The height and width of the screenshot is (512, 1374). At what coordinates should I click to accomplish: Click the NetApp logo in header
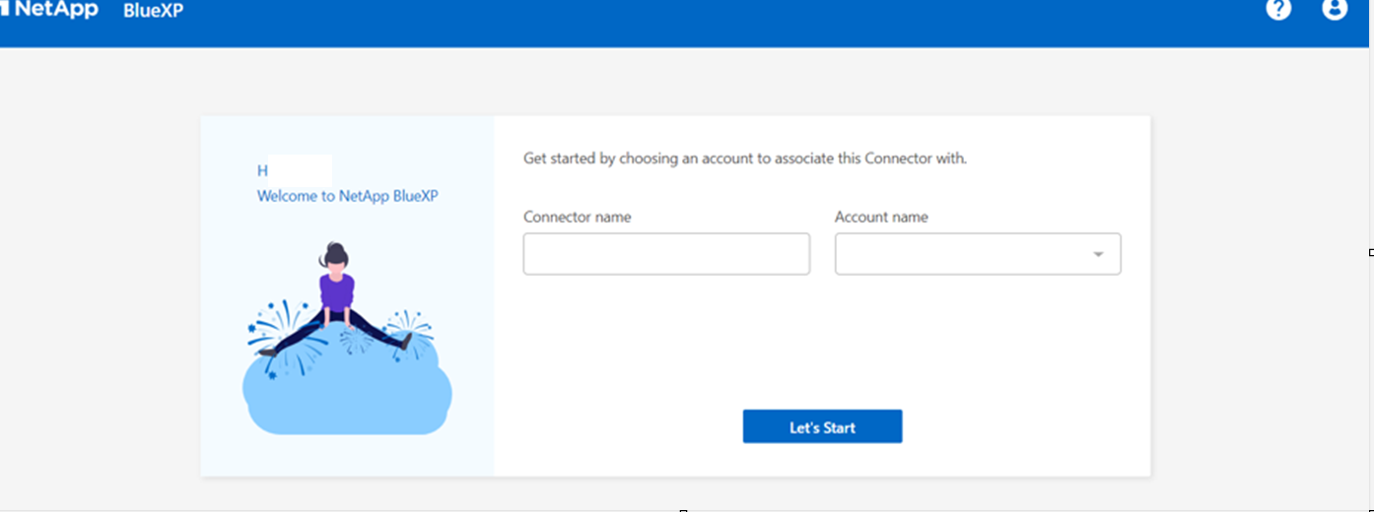[x=51, y=10]
